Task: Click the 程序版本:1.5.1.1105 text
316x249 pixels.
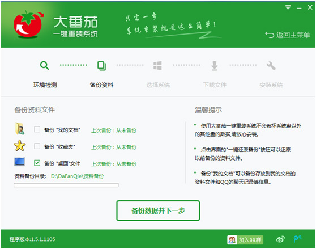Action: point(32,239)
